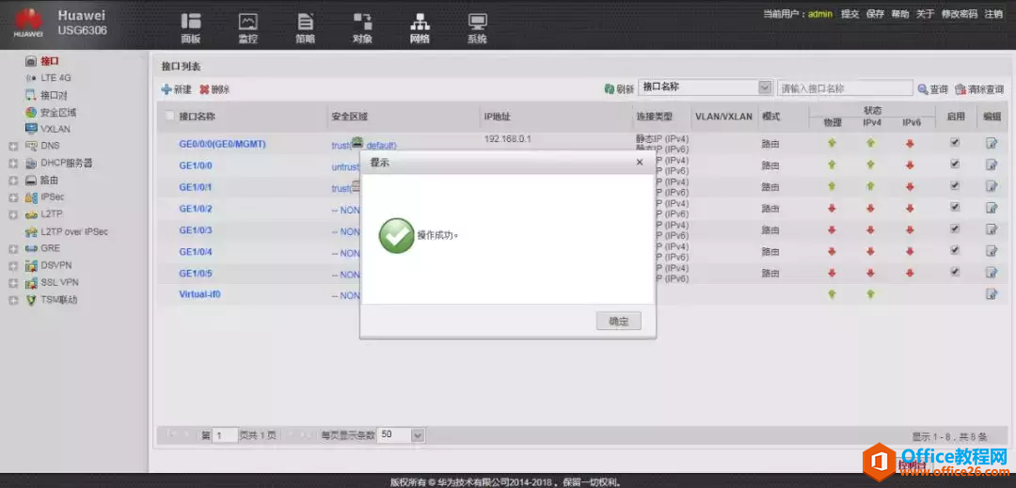Expand the DSVPN tree node
1016x488 pixels.
pyautogui.click(x=13, y=266)
